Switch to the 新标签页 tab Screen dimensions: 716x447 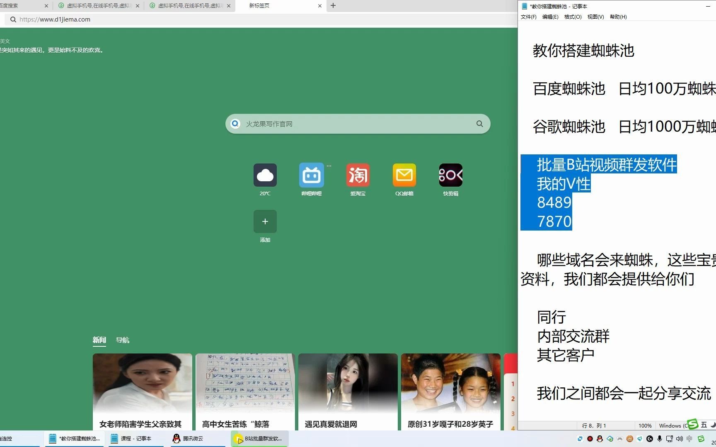click(x=281, y=6)
